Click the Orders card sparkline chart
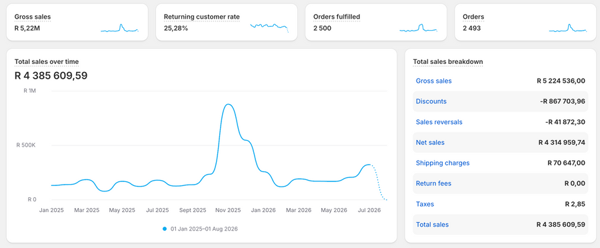Image resolution: width=600 pixels, height=248 pixels. pyautogui.click(x=568, y=28)
